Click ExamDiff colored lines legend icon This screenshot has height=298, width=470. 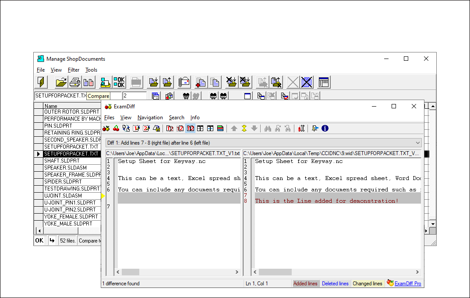point(220,128)
